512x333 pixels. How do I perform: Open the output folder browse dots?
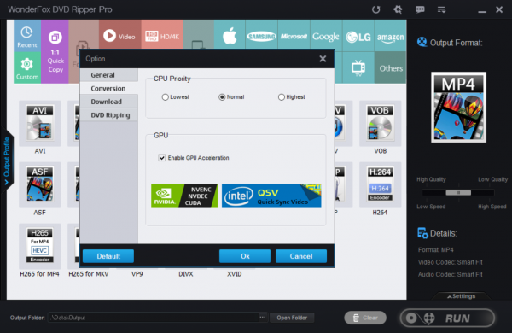263,318
